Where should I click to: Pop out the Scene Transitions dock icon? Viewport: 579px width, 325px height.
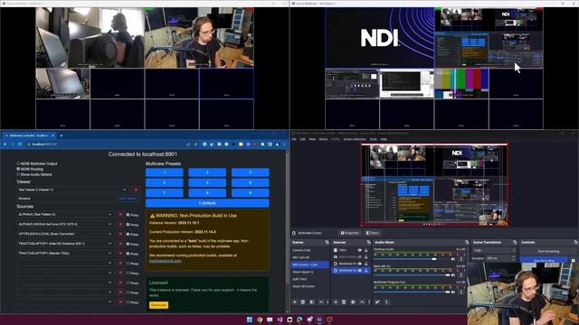(x=515, y=243)
